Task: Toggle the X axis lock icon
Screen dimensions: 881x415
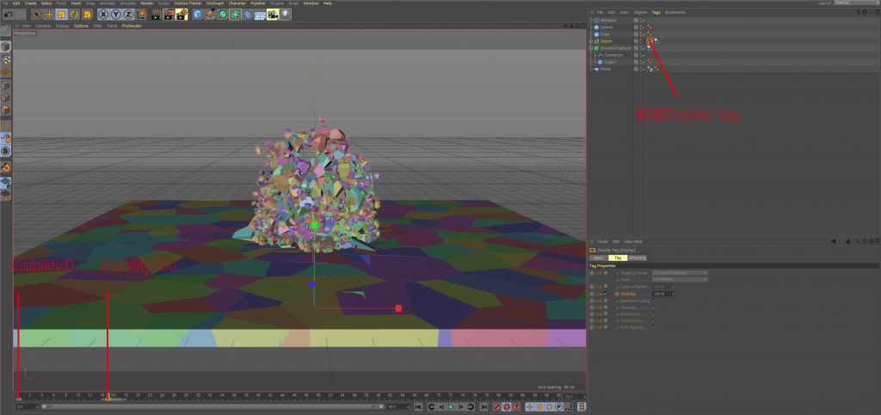Action: coord(104,15)
